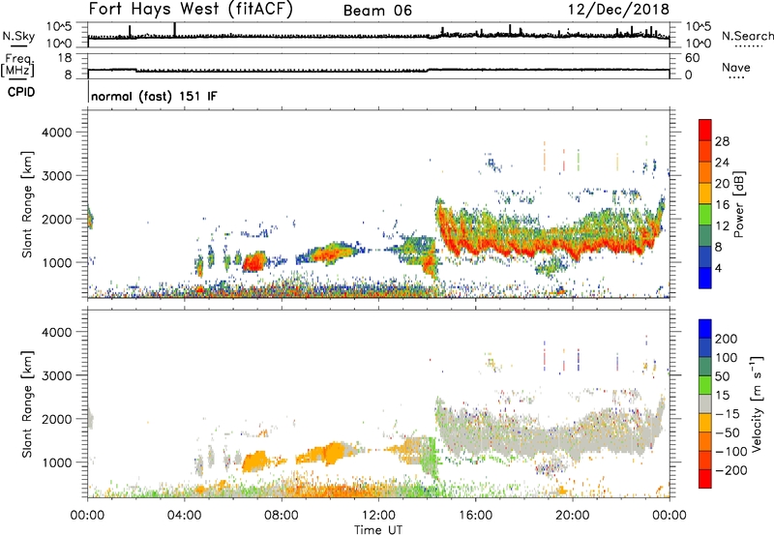Select the 20:00 time tick label

[572, 516]
